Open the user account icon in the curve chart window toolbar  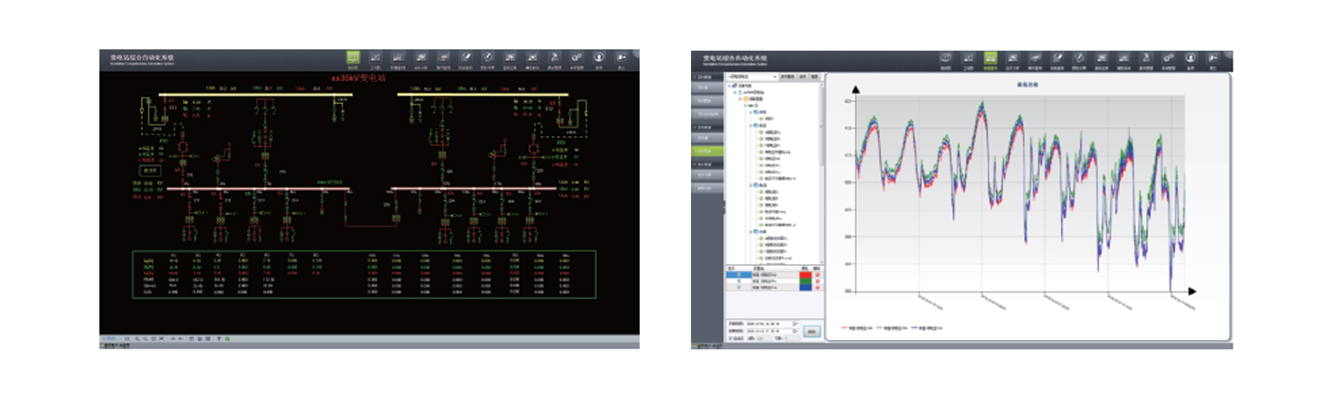[x=1191, y=58]
